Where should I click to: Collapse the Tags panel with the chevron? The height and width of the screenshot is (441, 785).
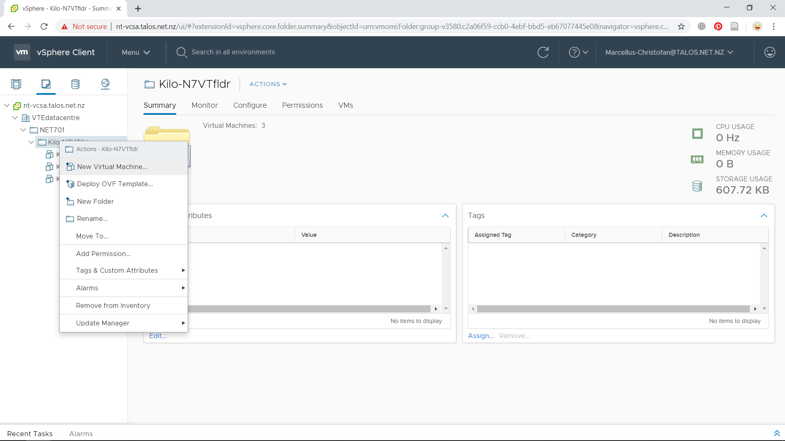(764, 216)
